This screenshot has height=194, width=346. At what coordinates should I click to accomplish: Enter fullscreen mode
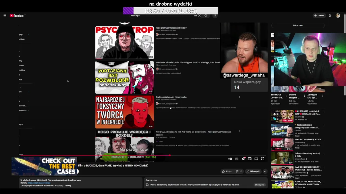click(263, 159)
